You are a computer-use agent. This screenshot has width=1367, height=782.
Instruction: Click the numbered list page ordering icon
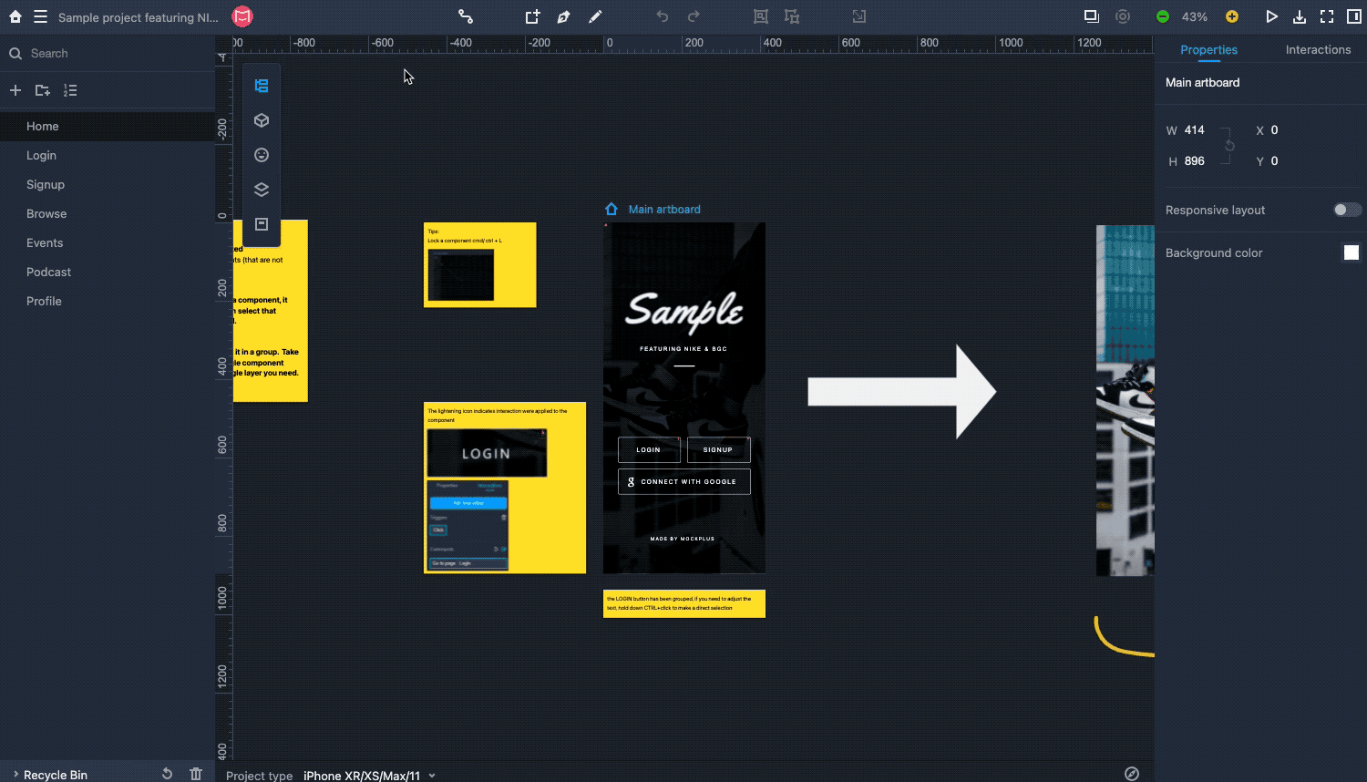click(x=70, y=90)
